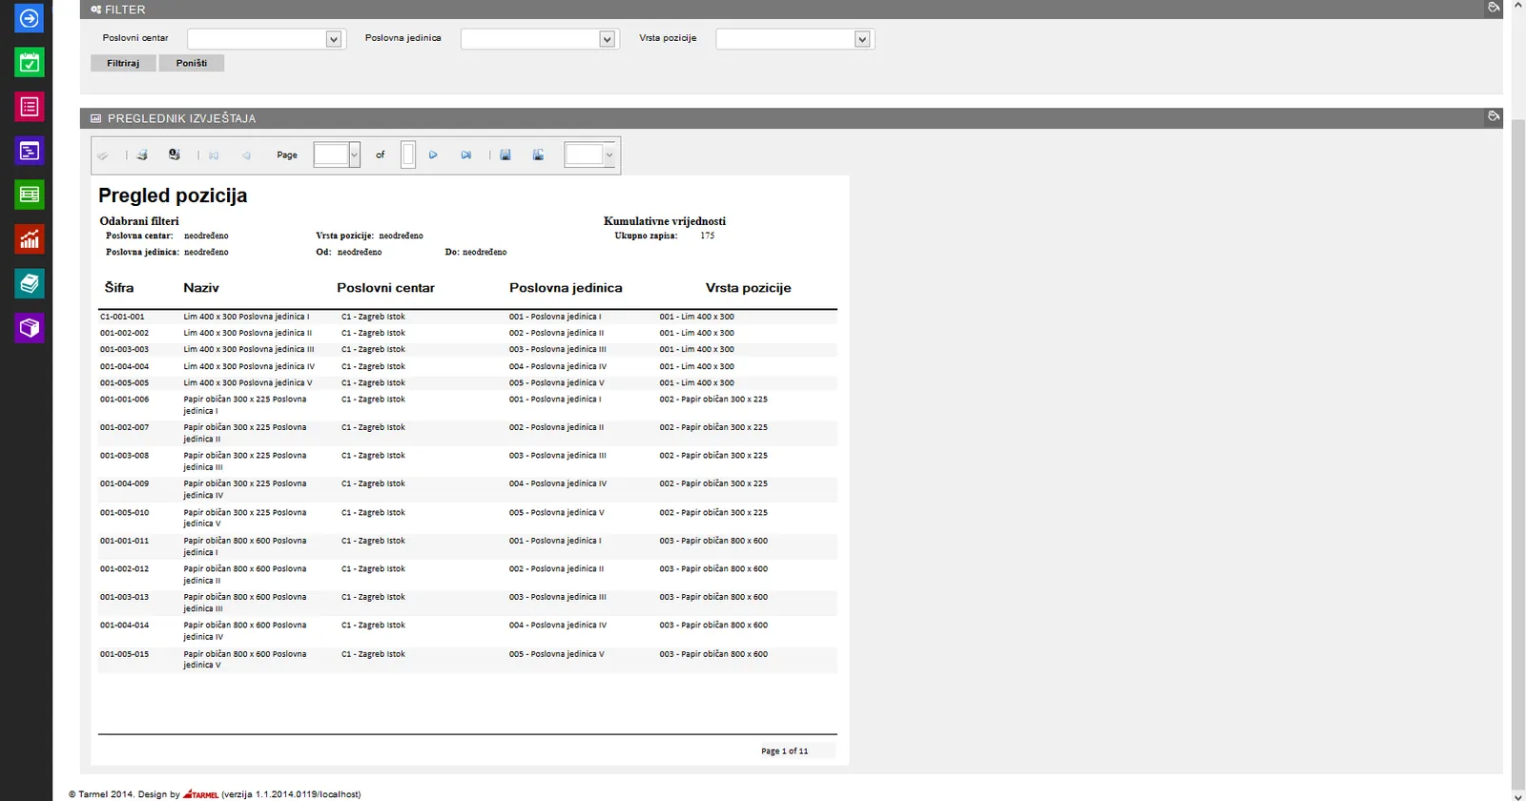Click the Poništi button

pyautogui.click(x=192, y=63)
